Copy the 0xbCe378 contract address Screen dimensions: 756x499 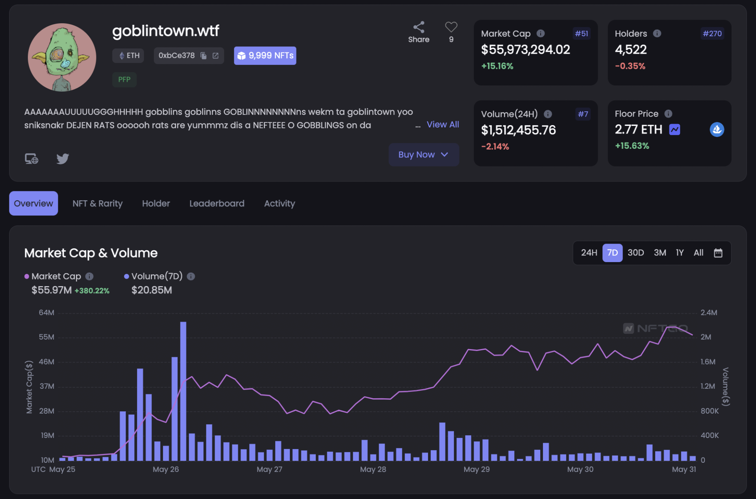click(x=204, y=56)
